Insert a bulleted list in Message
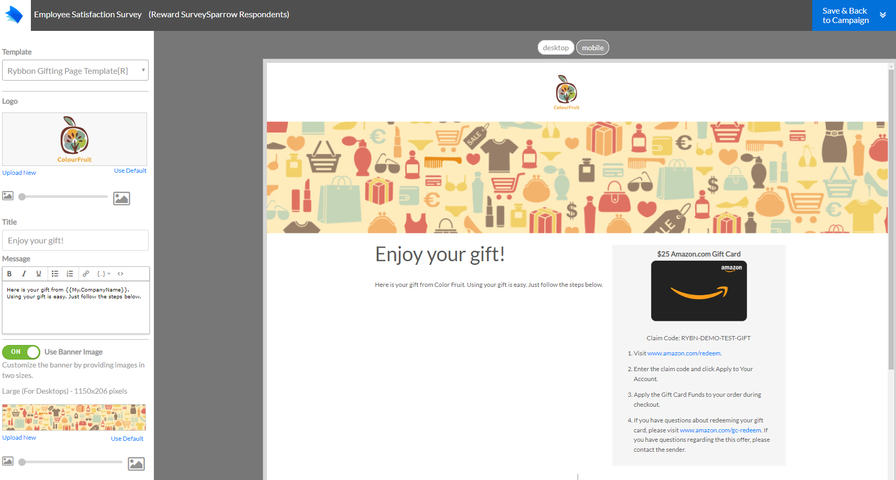 click(x=55, y=274)
